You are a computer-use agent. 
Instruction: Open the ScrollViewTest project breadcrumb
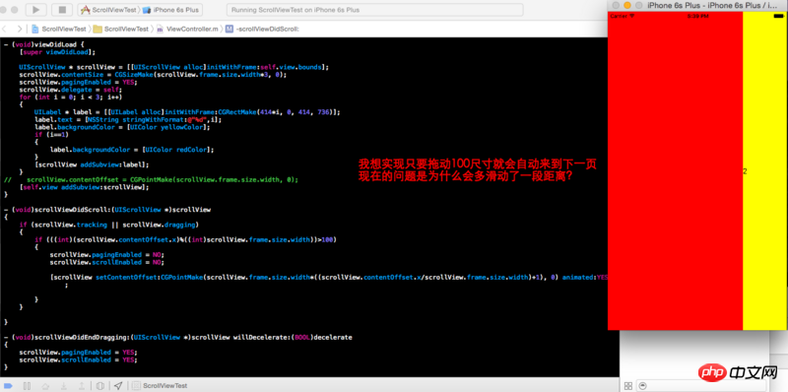click(x=59, y=30)
